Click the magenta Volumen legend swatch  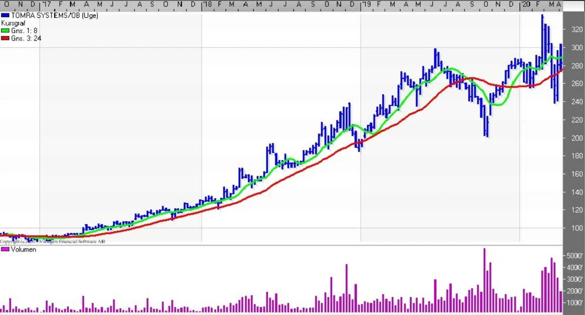[5, 249]
